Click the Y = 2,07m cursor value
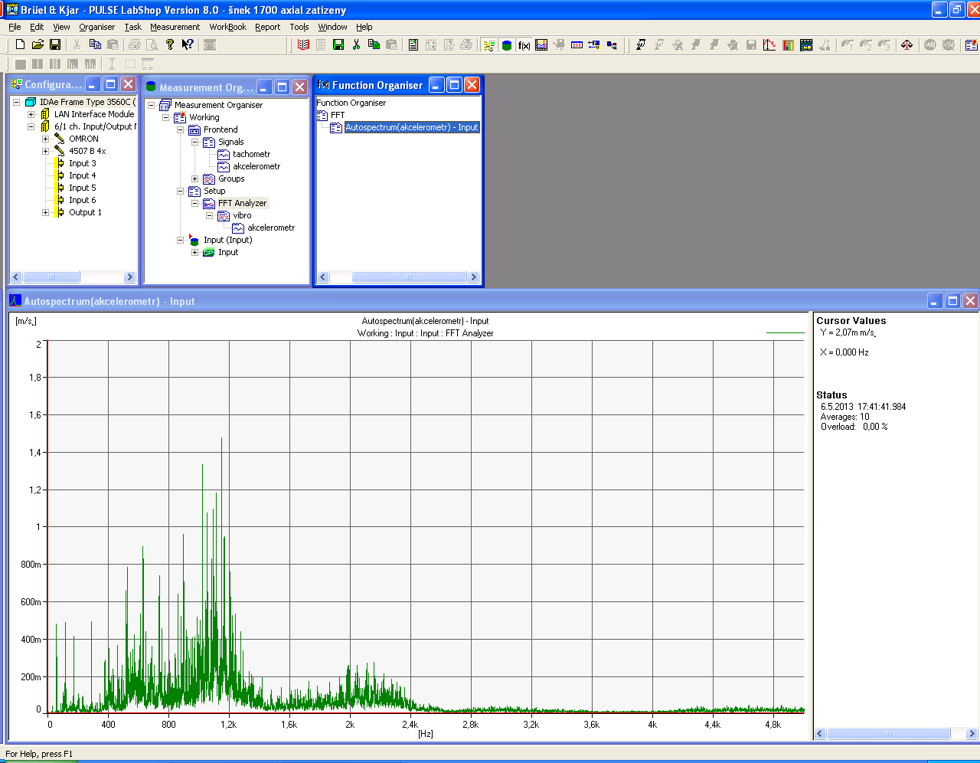The image size is (980, 763). click(x=848, y=333)
